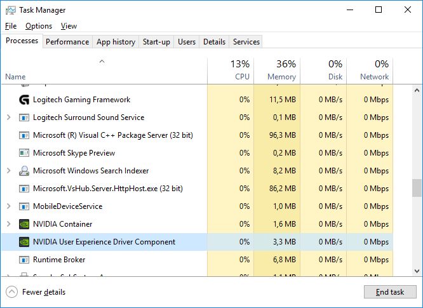Open the File menu
This screenshot has height=308, width=423.
pos(11,26)
